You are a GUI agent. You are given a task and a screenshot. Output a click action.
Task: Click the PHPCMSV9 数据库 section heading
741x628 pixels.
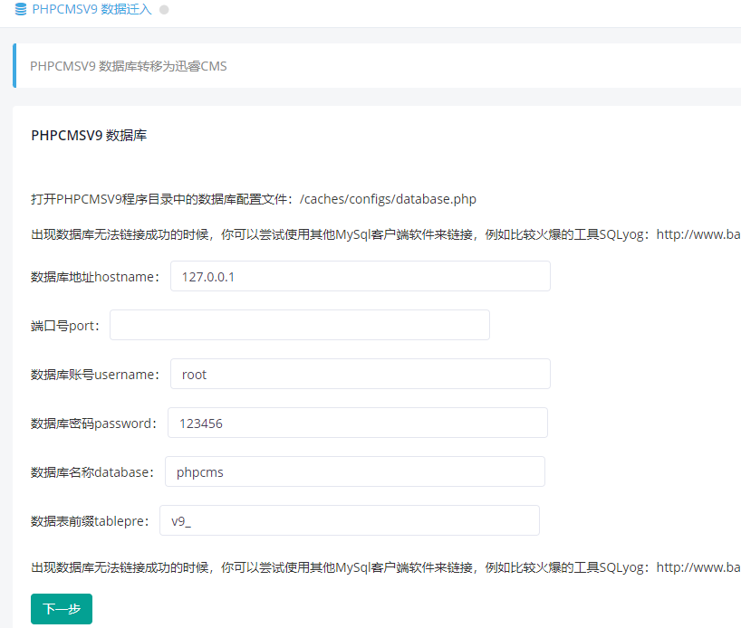coord(89,136)
